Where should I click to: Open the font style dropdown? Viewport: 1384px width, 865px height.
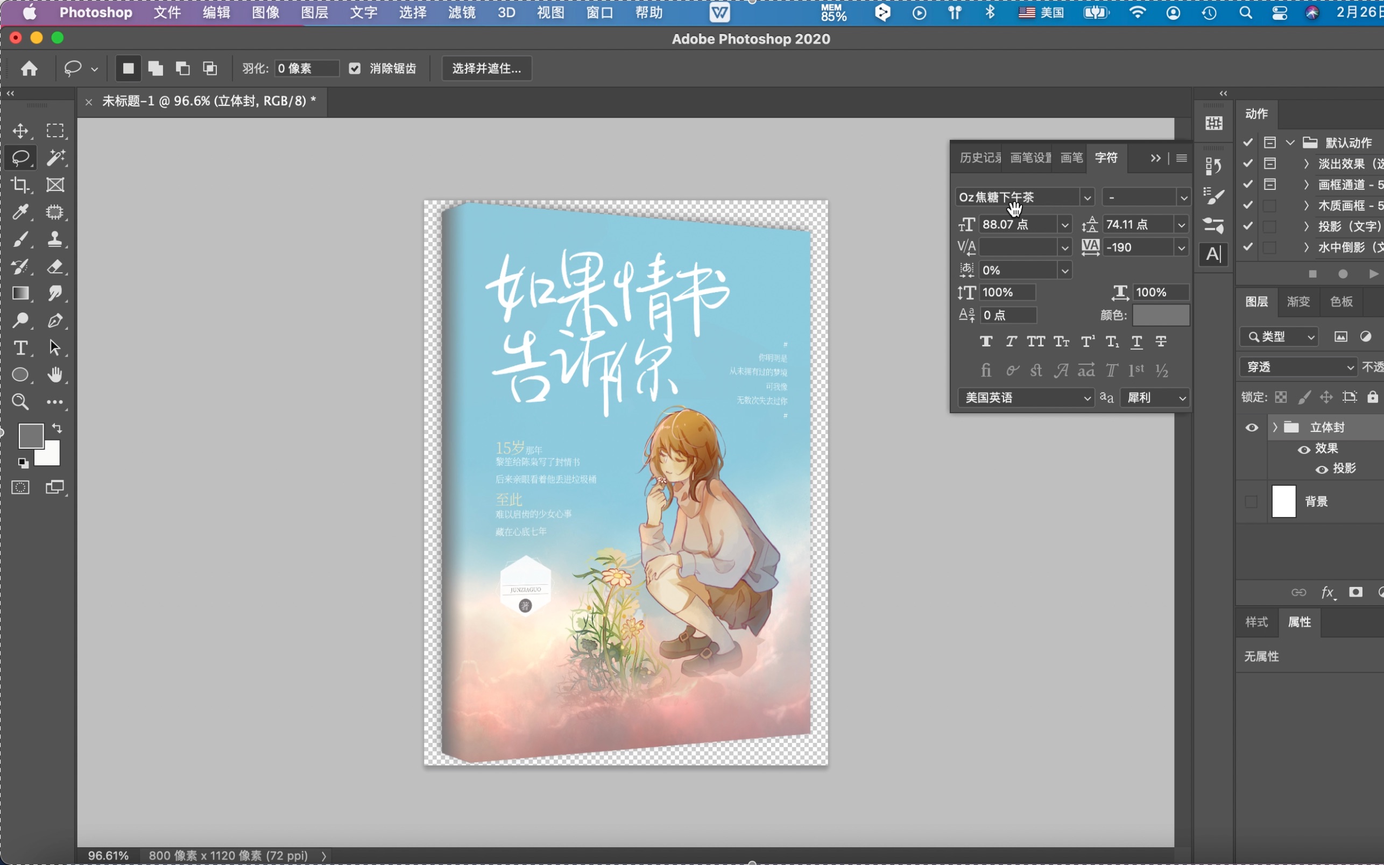(x=1183, y=198)
